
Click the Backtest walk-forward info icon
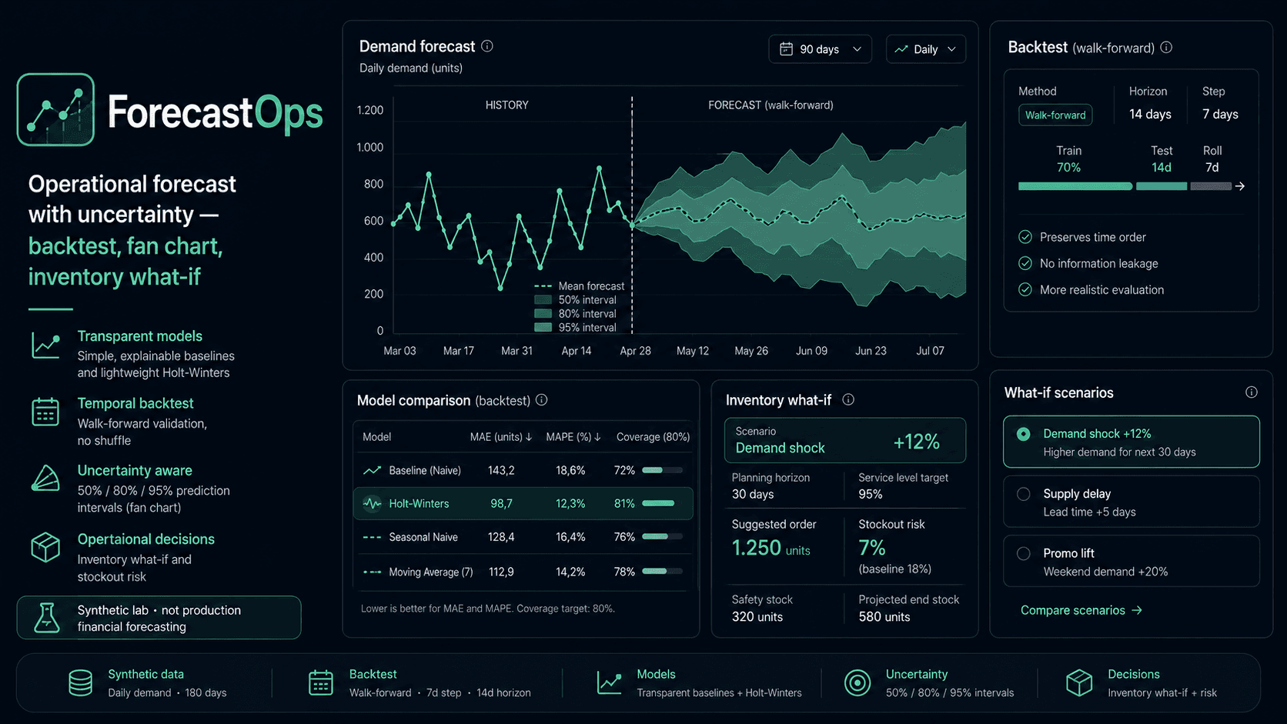coord(1166,48)
